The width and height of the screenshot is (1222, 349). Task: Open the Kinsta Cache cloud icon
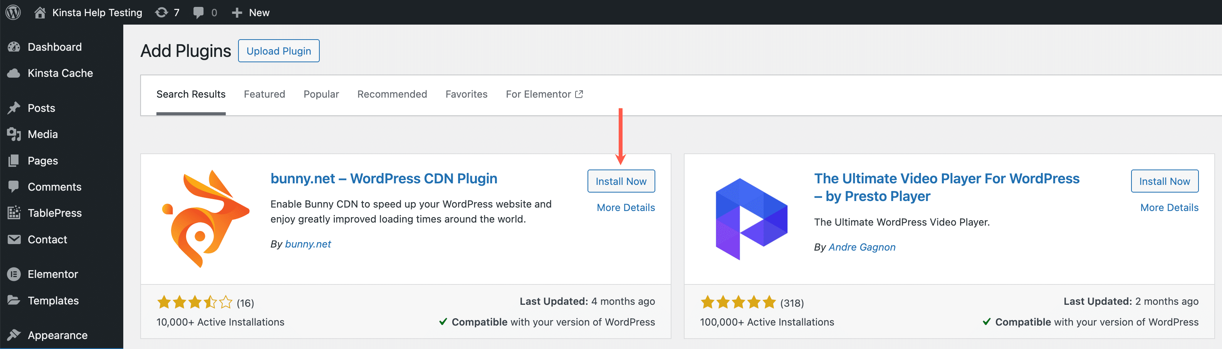click(14, 72)
